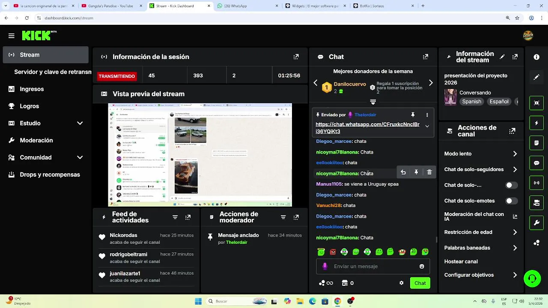
Task: Open the shop gifts icon below chat
Action: (x=345, y=283)
